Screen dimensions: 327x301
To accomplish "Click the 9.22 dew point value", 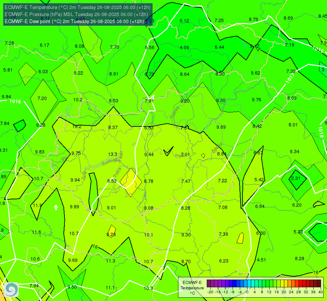I will click(x=78, y=73).
